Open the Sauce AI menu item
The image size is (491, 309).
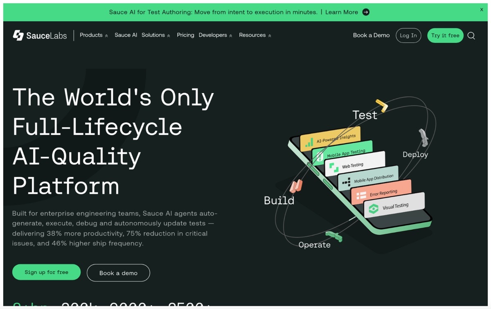click(x=126, y=35)
